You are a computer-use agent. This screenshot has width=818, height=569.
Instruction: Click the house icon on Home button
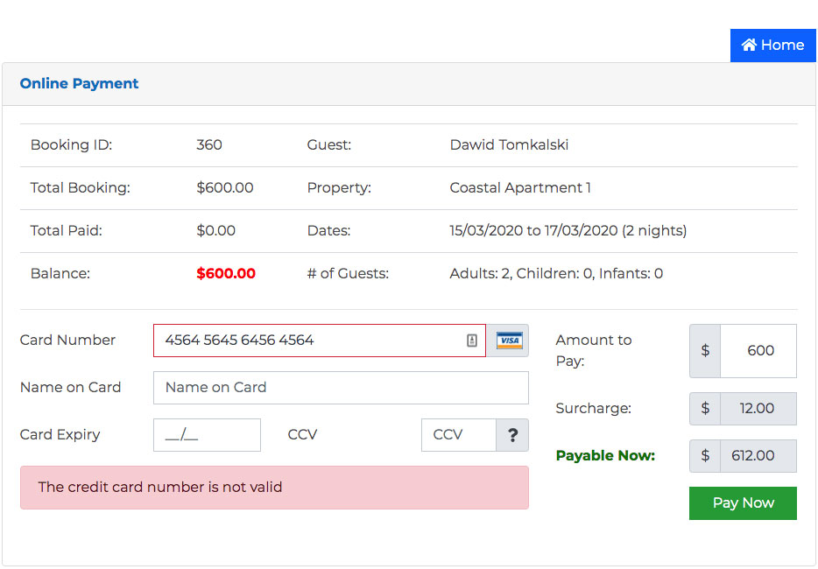tap(749, 45)
